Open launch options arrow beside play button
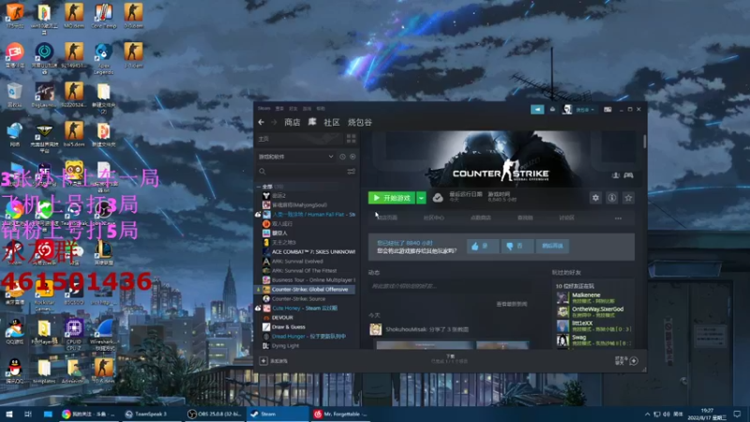 [x=421, y=198]
